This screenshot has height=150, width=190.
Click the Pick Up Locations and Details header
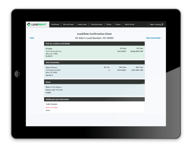click(x=94, y=44)
